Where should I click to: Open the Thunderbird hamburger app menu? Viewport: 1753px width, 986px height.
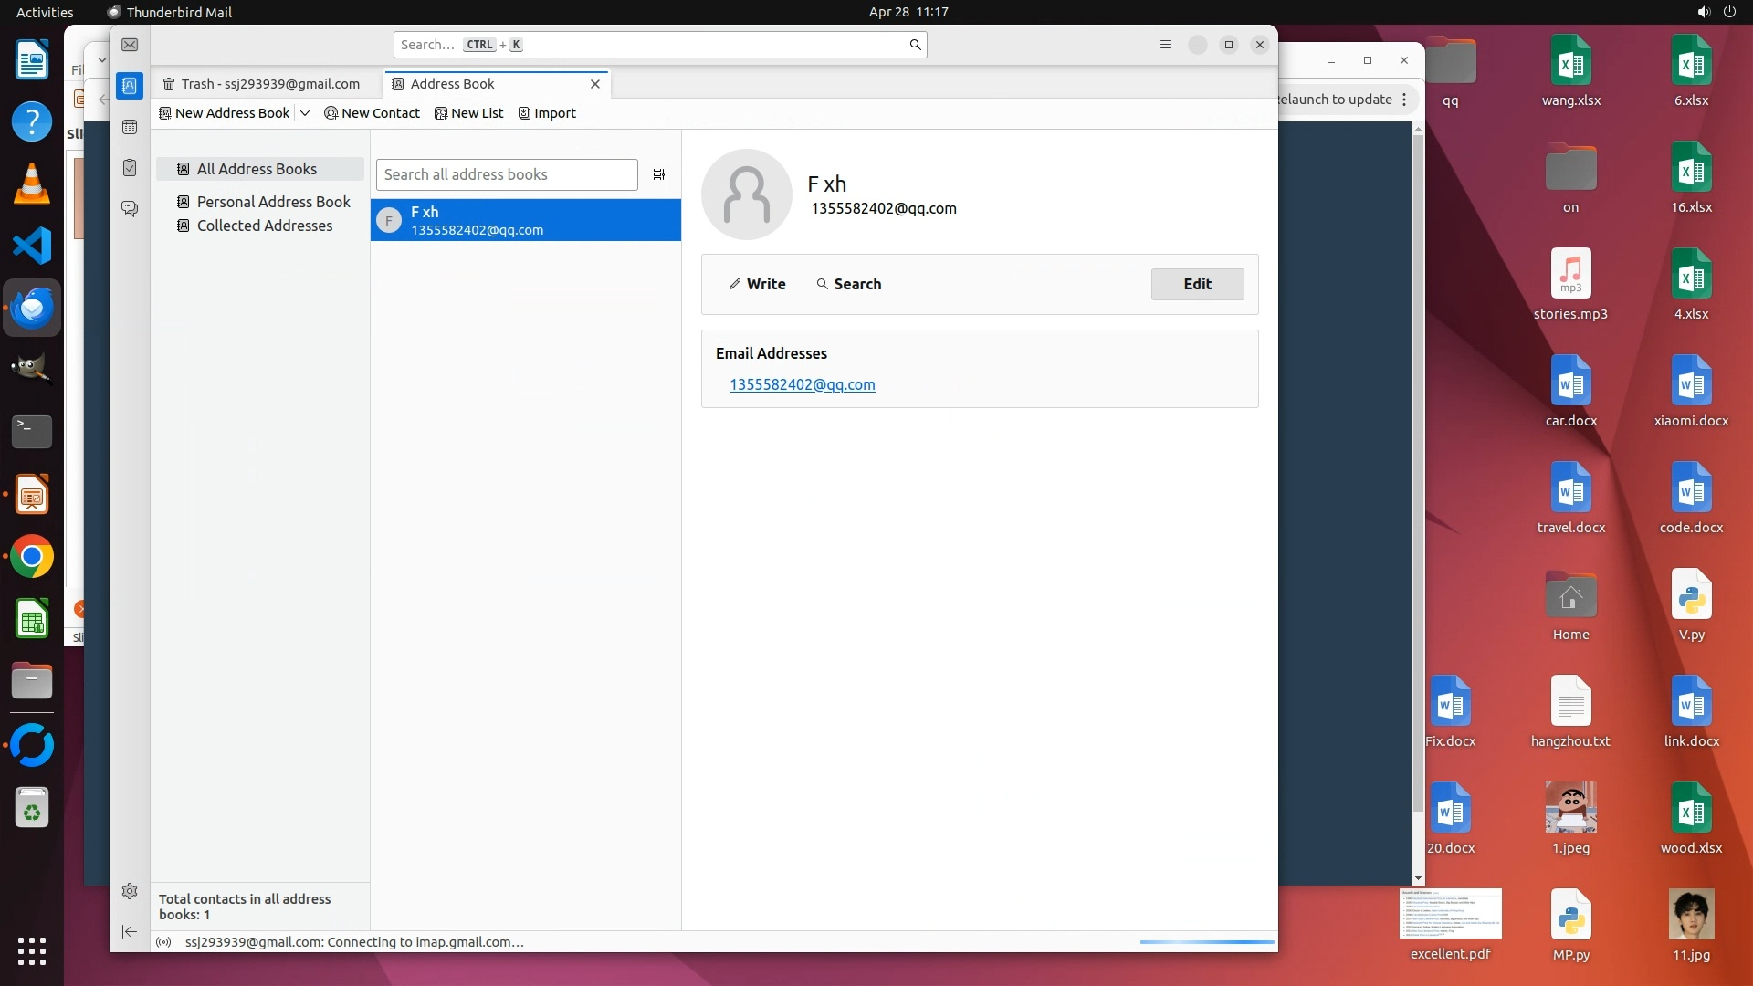point(1165,45)
